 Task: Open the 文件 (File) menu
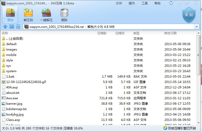(x=119, y=3)
